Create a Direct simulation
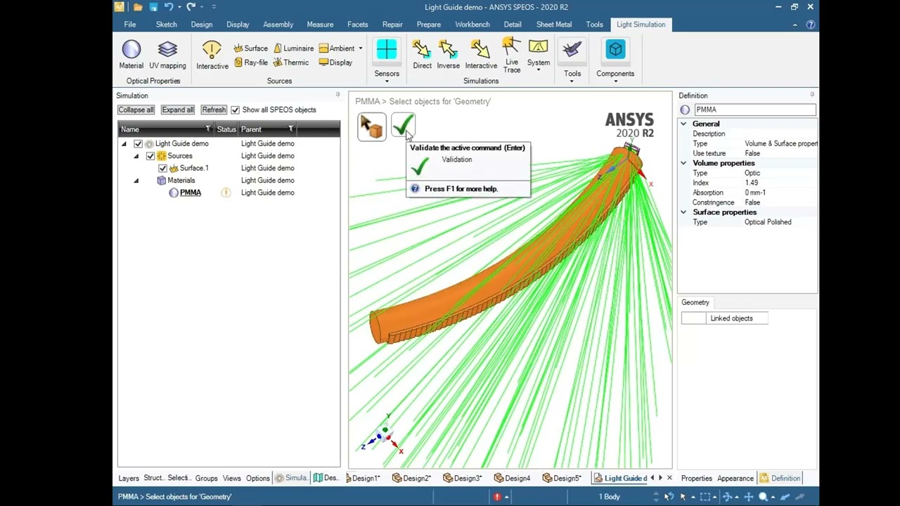 pyautogui.click(x=422, y=55)
